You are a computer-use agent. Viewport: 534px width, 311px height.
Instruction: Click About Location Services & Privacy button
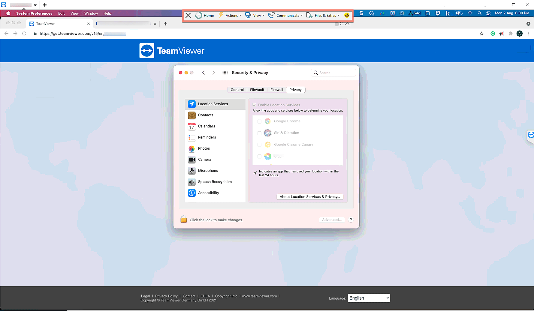coord(310,197)
